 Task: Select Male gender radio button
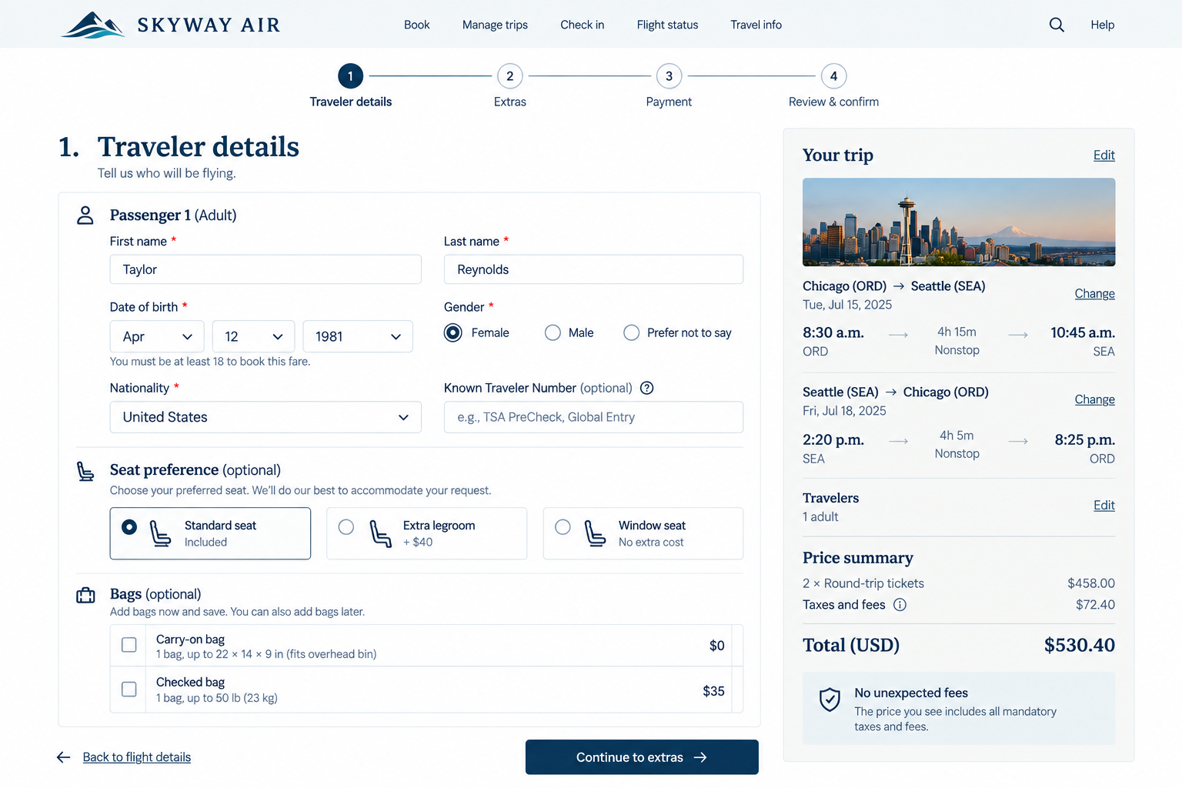pos(553,332)
